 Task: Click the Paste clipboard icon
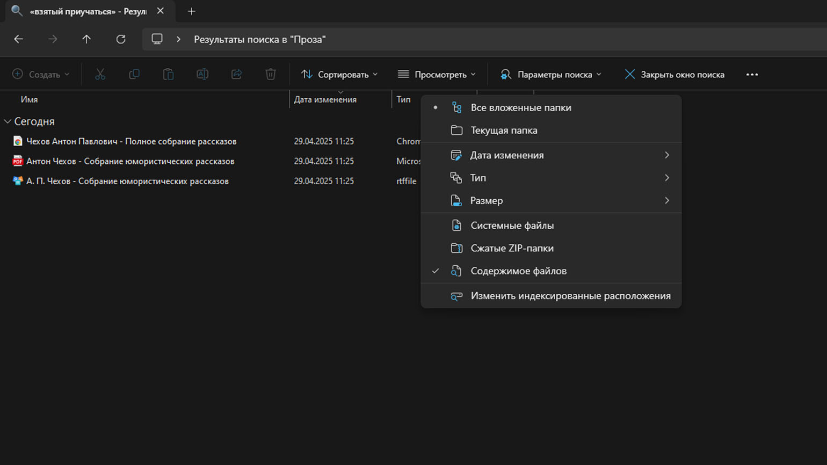click(168, 75)
